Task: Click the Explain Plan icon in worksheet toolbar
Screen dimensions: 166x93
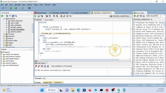Action: [x=42, y=16]
